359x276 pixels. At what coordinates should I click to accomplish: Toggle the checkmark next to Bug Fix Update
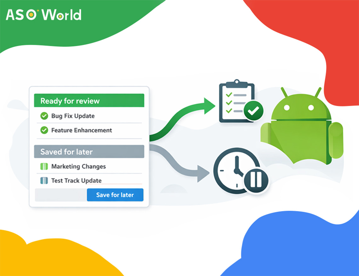(44, 116)
